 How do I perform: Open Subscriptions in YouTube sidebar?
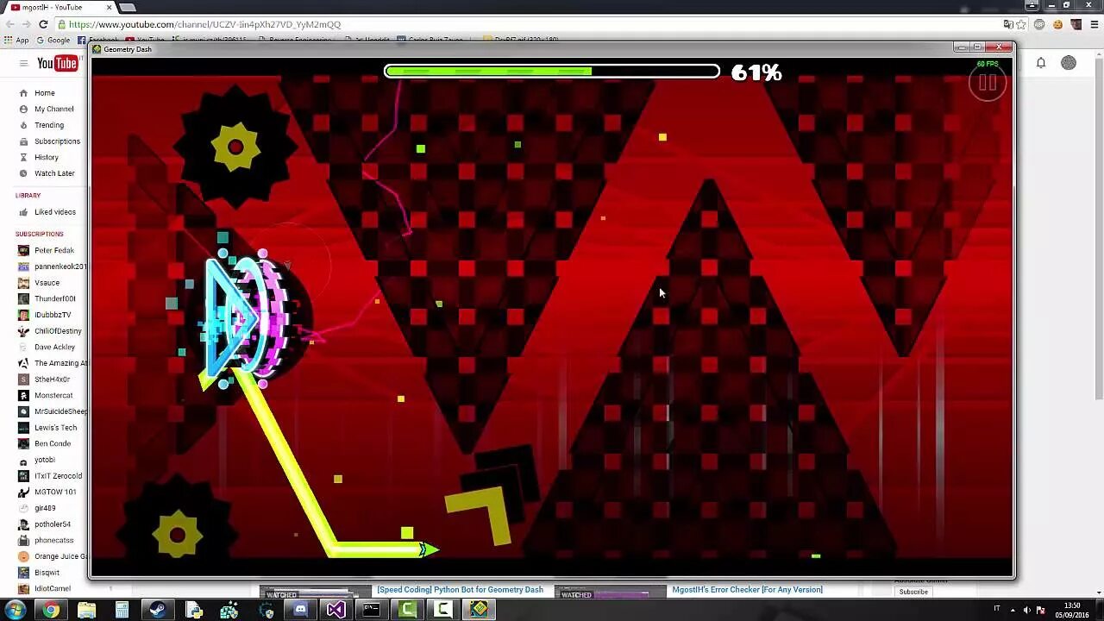click(x=57, y=141)
